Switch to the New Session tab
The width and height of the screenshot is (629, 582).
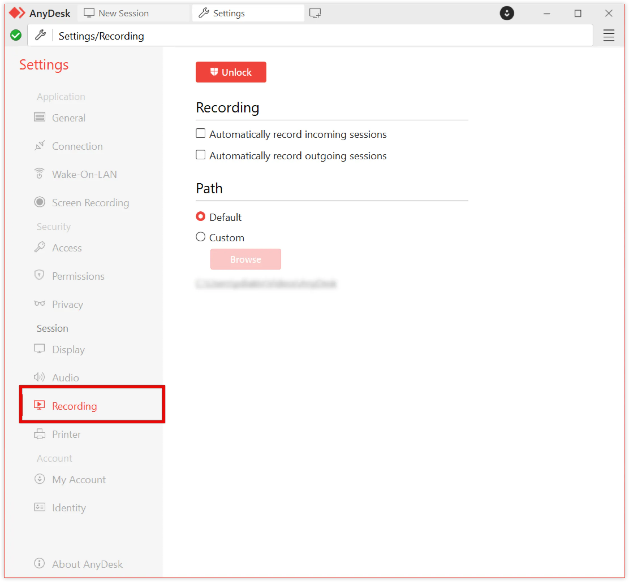coord(123,13)
